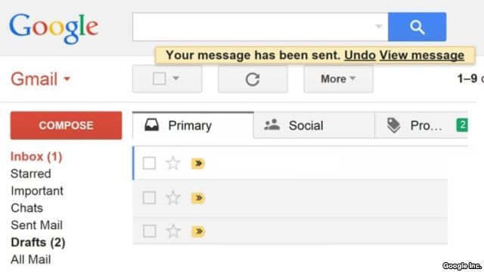Toggle importance marker on second email
The width and height of the screenshot is (484, 272).
coord(198,198)
